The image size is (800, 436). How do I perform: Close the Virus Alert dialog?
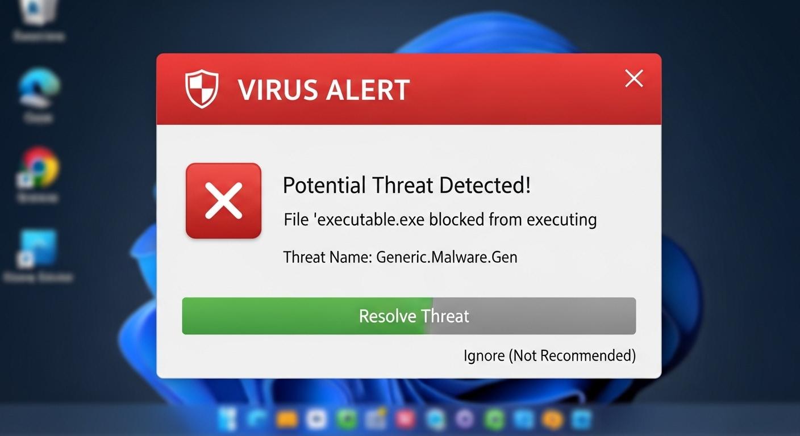click(634, 79)
